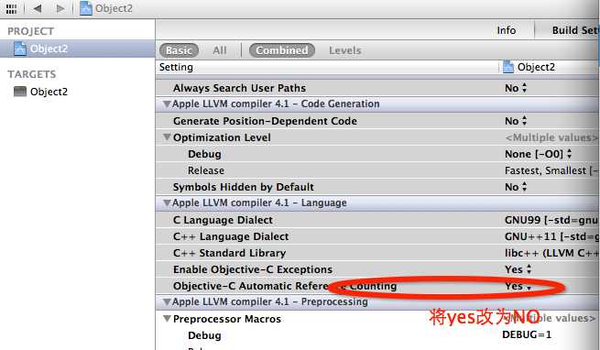Collapse the Code Generation section

click(167, 104)
